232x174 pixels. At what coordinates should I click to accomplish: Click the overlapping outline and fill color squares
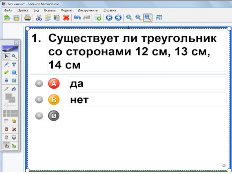(10, 98)
